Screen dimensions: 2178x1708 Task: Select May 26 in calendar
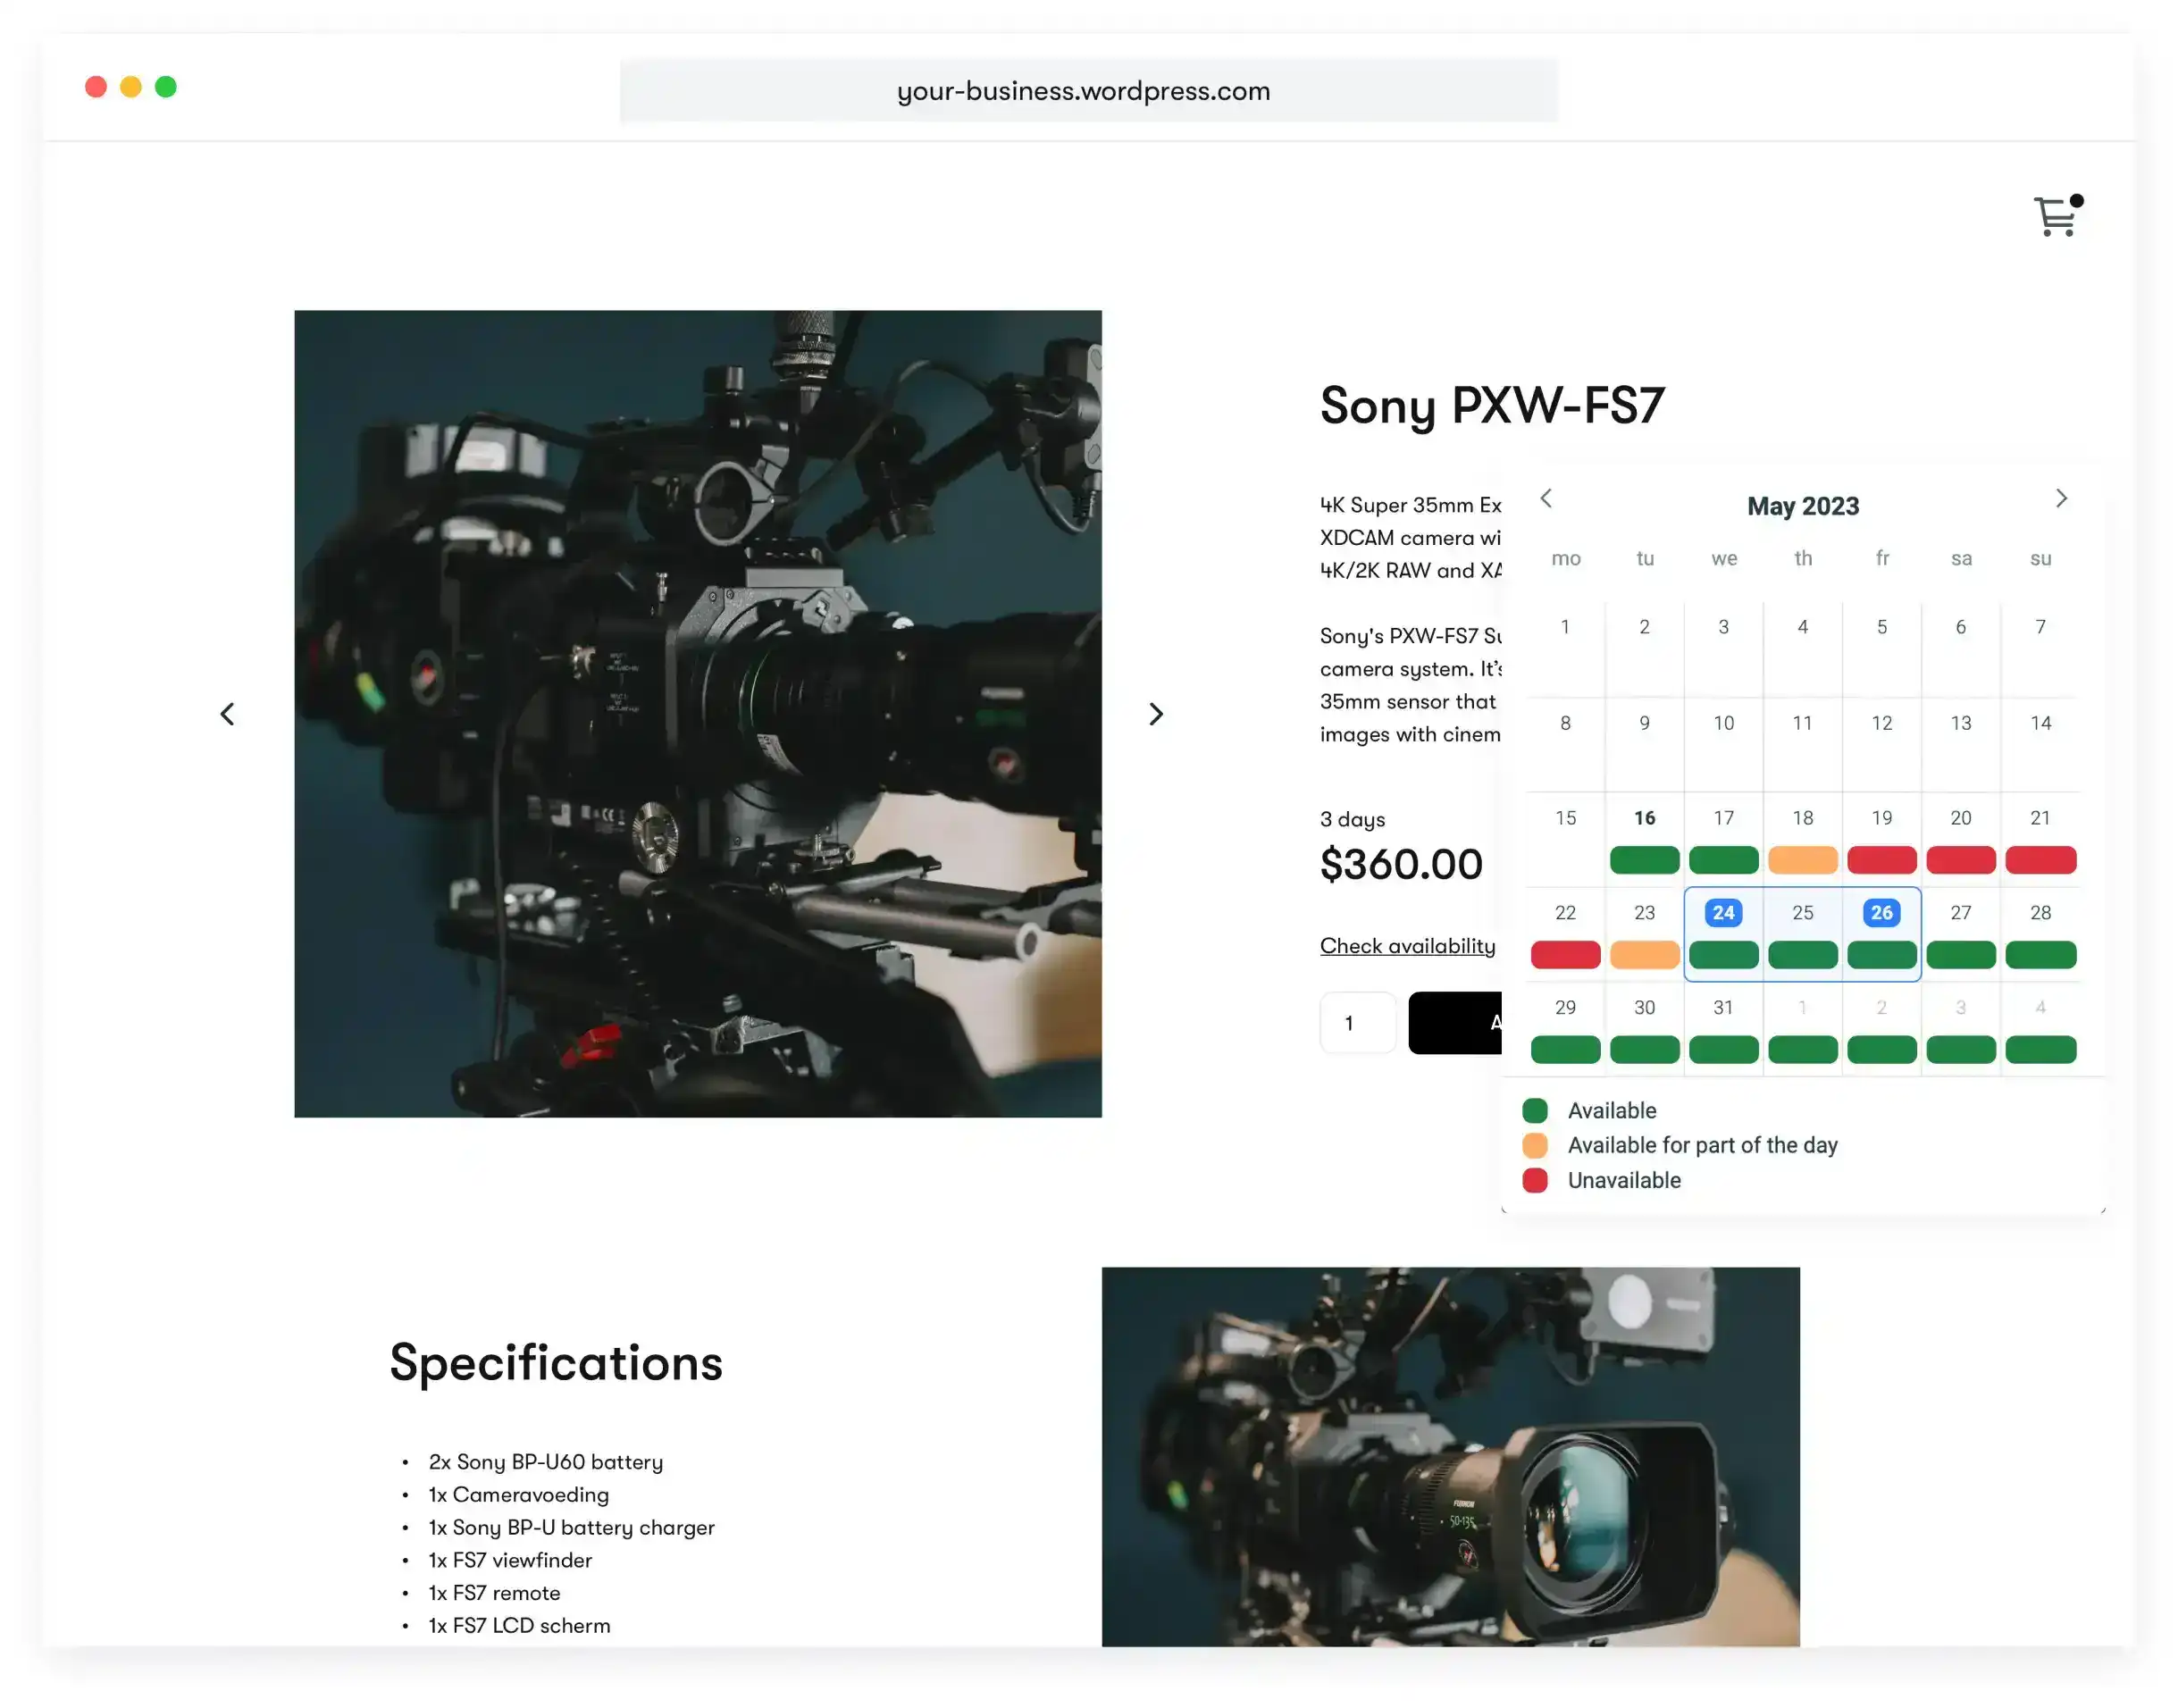pyautogui.click(x=1881, y=913)
